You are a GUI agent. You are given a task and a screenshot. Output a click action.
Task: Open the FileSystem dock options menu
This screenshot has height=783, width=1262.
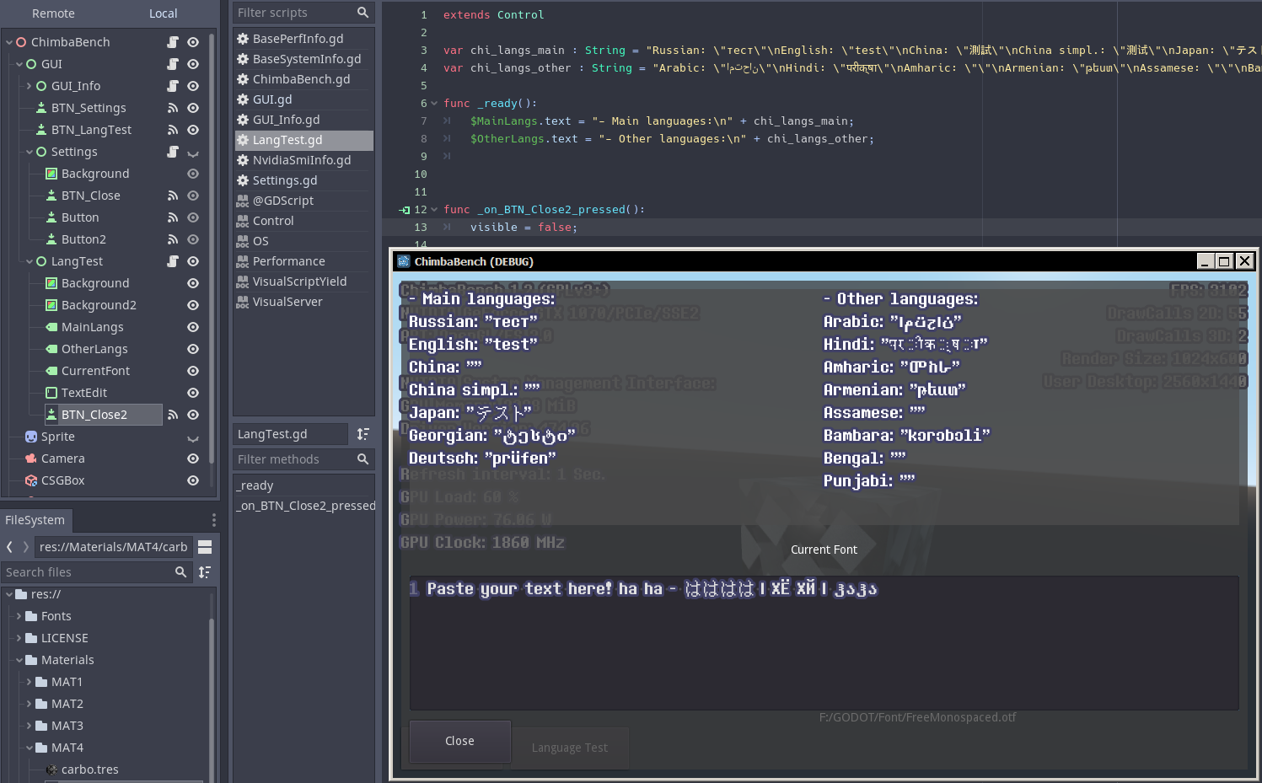(x=213, y=520)
